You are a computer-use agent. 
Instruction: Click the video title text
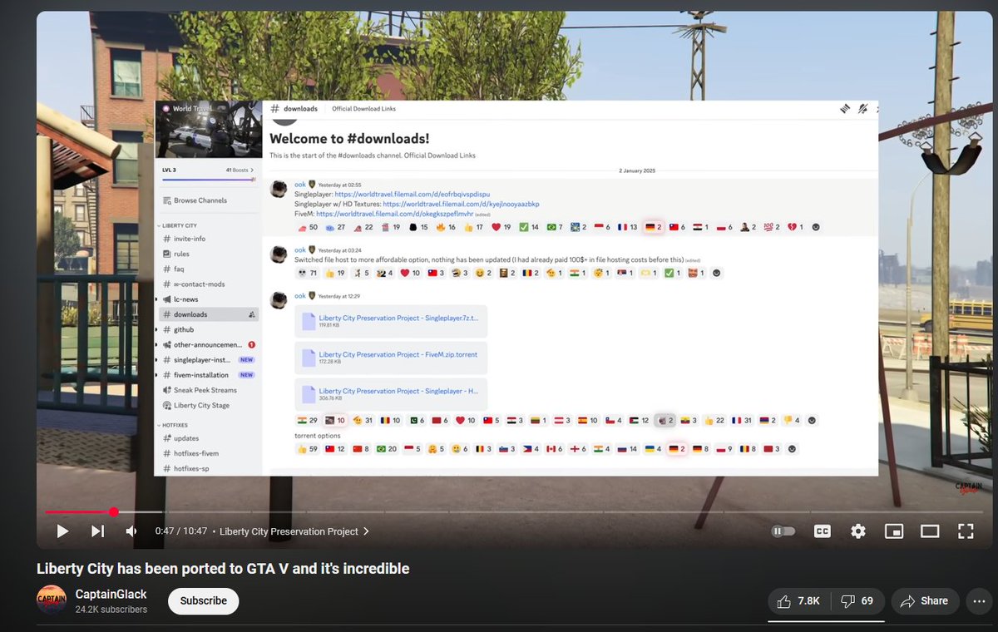point(223,569)
